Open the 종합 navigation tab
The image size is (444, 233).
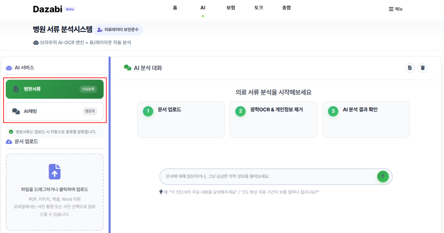[x=286, y=8]
